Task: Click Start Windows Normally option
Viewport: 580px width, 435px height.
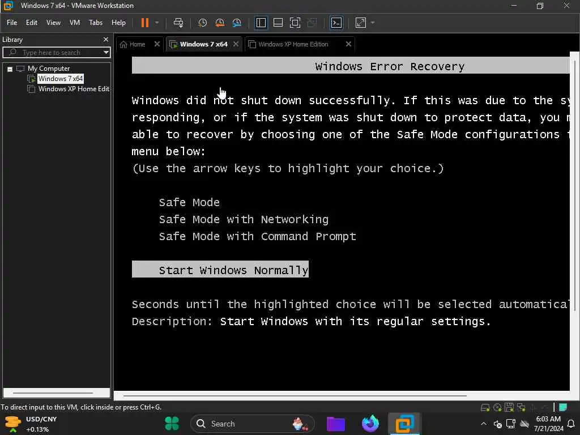Action: (x=220, y=269)
